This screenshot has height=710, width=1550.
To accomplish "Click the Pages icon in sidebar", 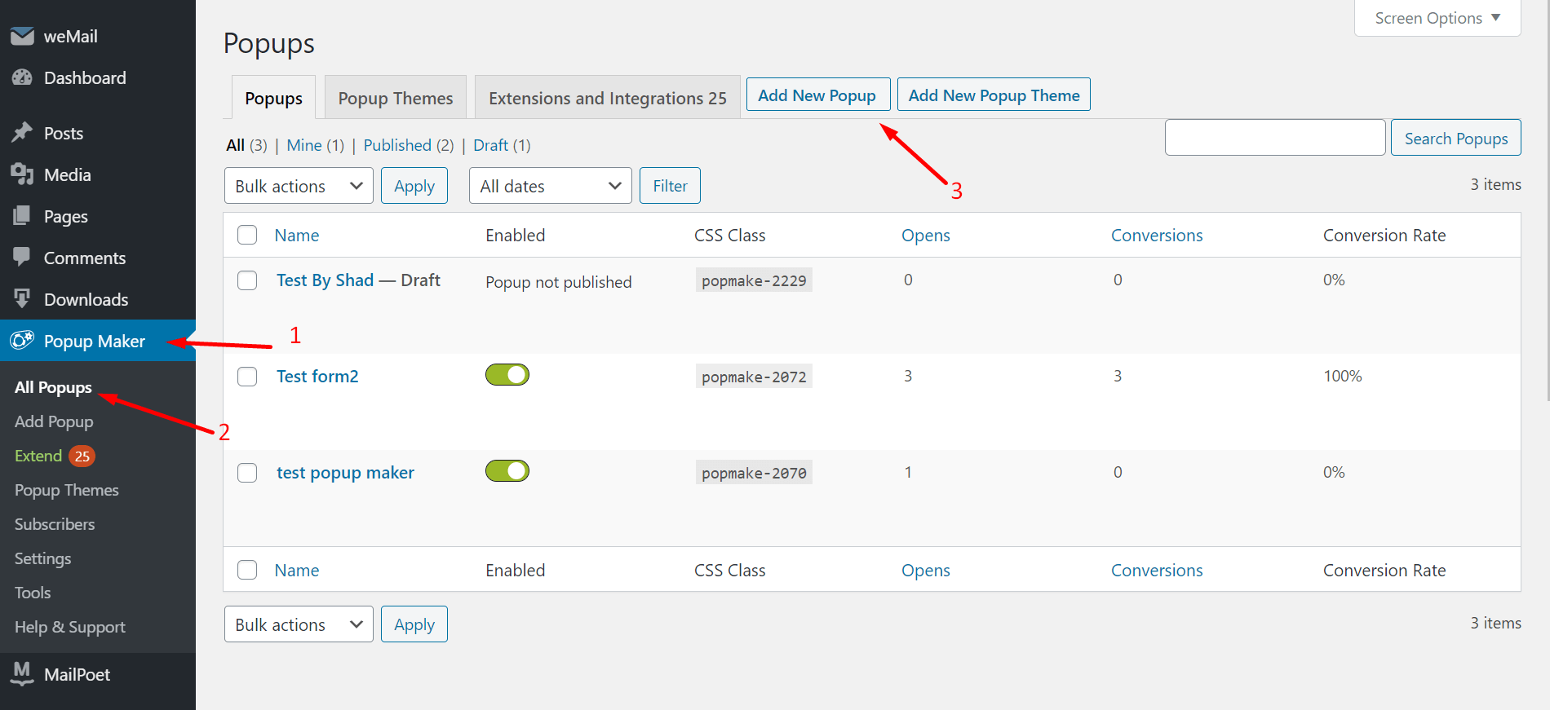I will click(x=22, y=216).
